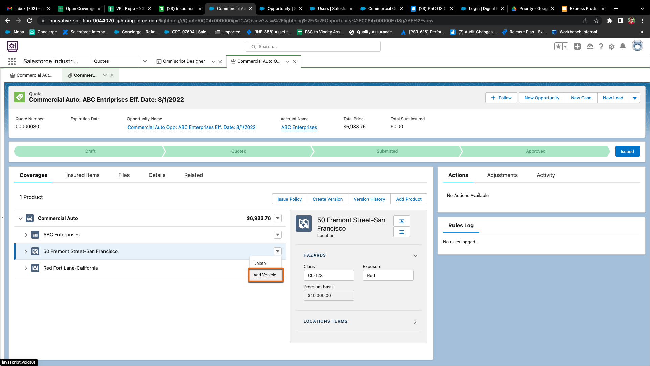Click the ABC Enterprises row building icon

pyautogui.click(x=35, y=235)
